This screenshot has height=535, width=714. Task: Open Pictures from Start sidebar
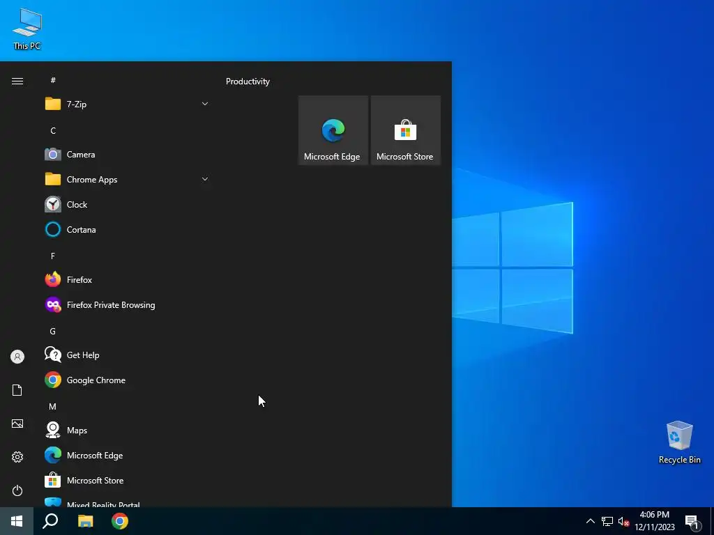[17, 424]
